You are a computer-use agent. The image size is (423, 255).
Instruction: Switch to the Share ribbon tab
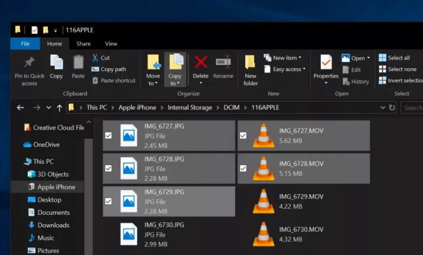click(84, 44)
